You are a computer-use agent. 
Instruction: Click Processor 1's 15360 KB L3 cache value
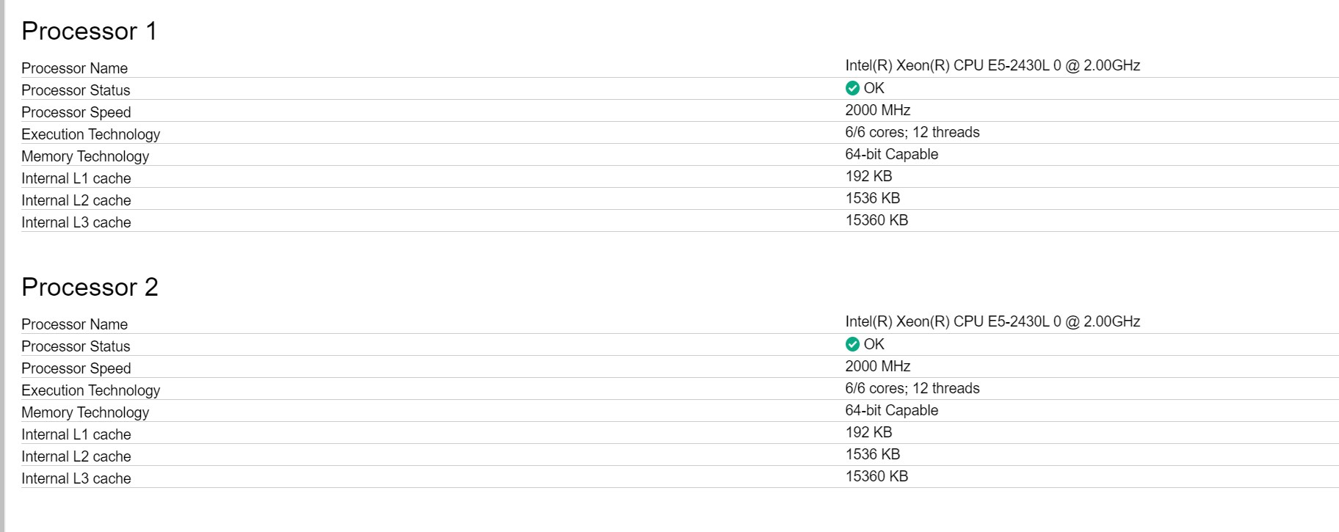coord(877,220)
